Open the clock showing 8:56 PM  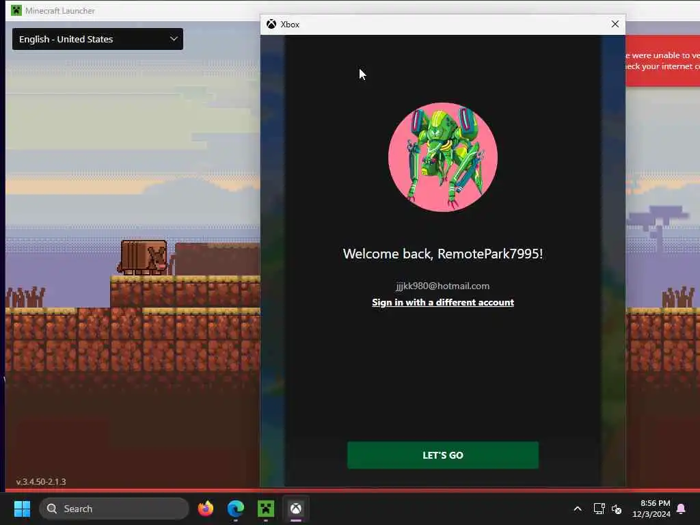pos(651,509)
